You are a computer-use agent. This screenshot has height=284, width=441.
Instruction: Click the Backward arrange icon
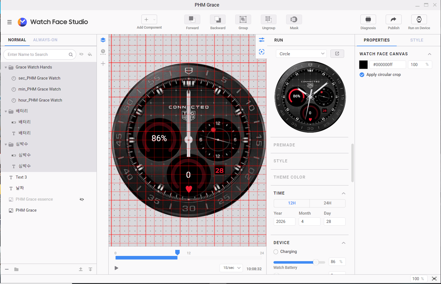[x=218, y=20]
